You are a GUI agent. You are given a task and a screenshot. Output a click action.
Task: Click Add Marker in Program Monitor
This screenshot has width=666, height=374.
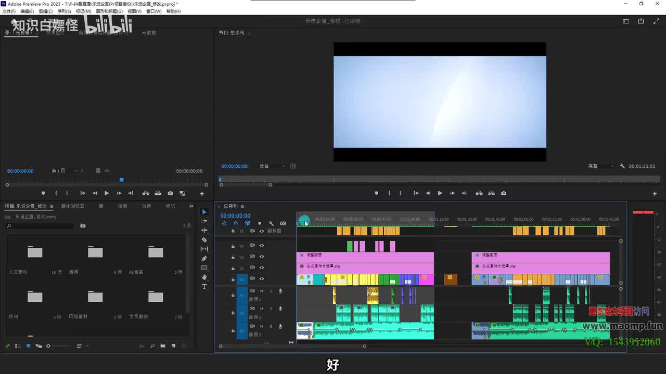point(376,193)
